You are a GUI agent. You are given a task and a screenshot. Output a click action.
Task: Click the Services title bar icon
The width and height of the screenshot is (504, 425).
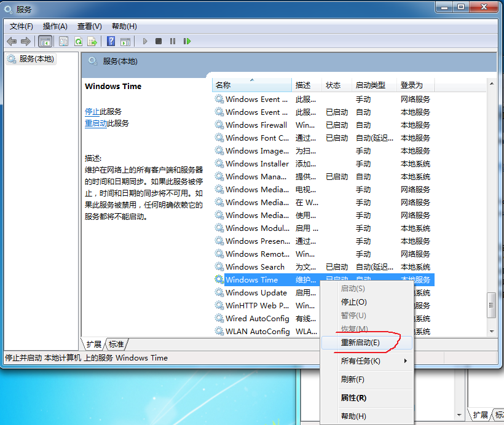tap(9, 10)
